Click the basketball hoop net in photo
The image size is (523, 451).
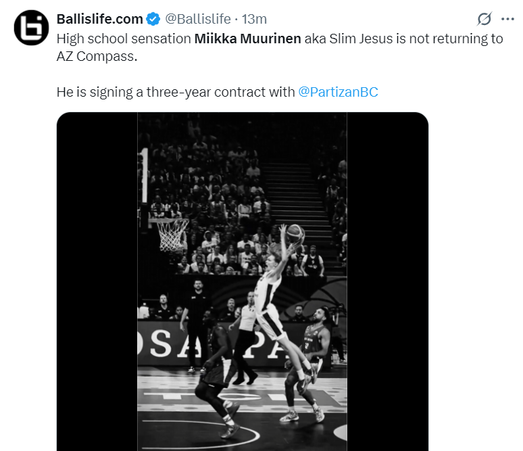(172, 233)
